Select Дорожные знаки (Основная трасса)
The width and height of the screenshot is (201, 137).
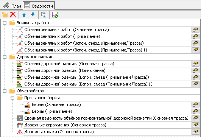pyautogui.click(x=59, y=132)
